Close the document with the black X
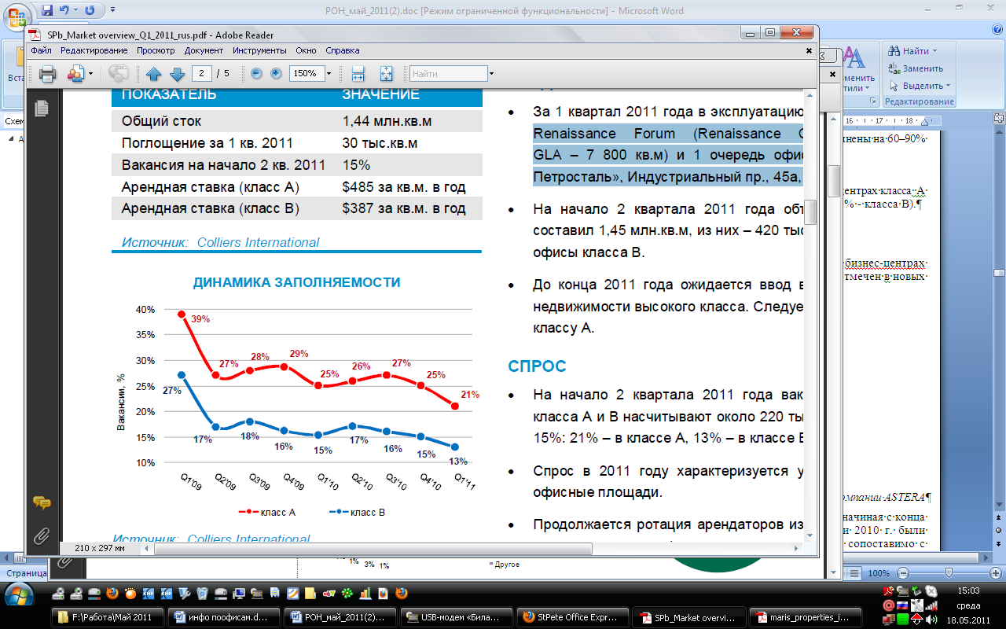Viewport: 1006px width, 629px height. point(809,50)
